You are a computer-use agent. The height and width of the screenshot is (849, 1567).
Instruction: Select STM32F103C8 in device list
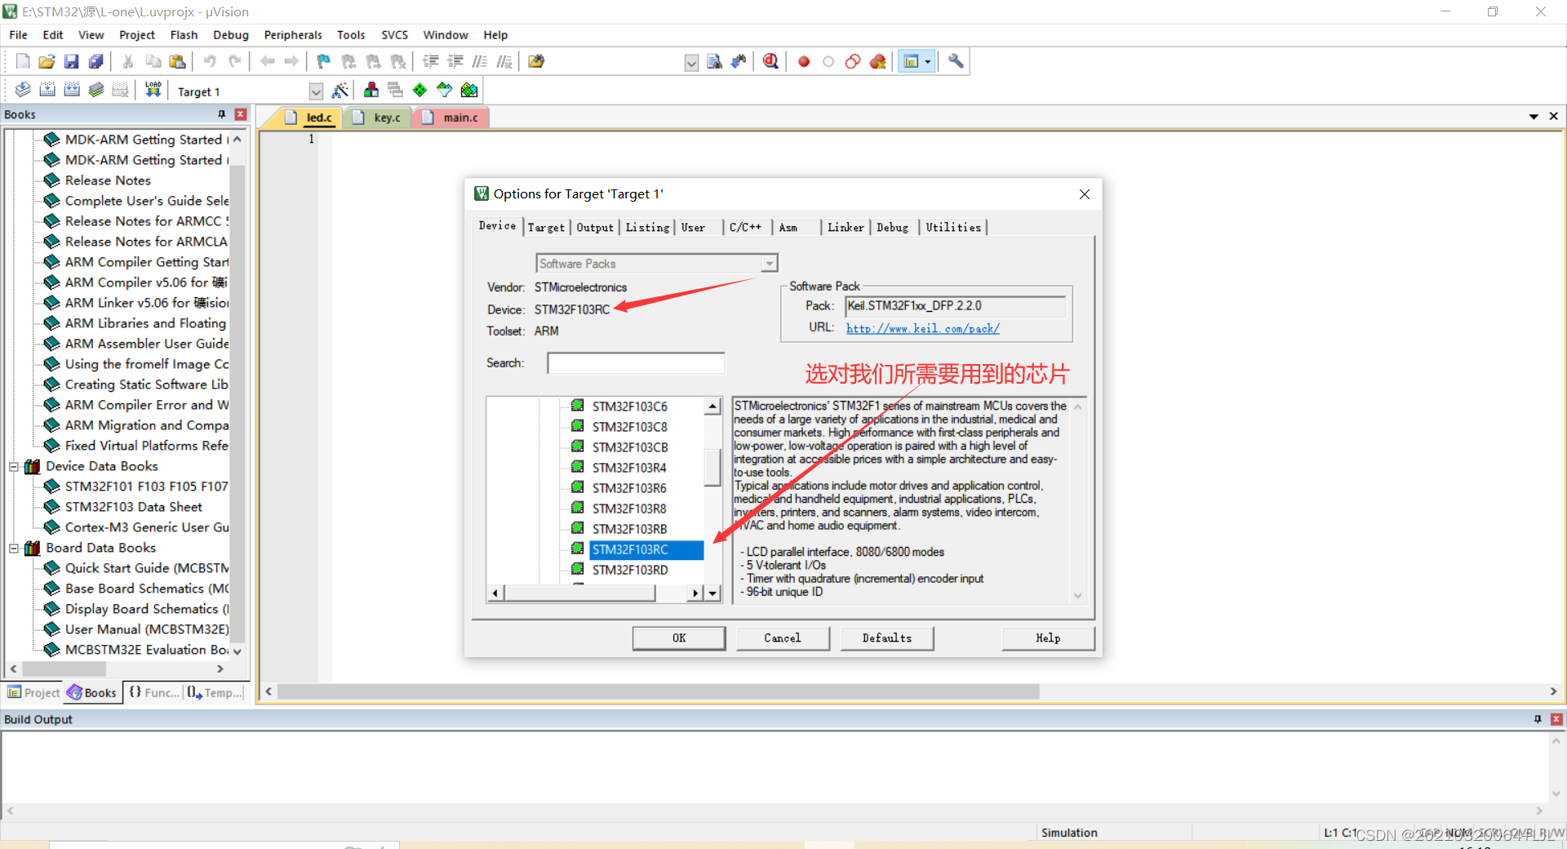tap(630, 427)
